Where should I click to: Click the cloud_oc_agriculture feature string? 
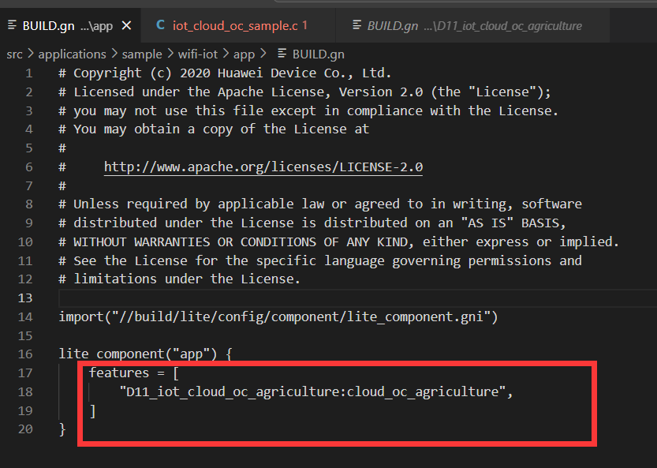coord(315,392)
